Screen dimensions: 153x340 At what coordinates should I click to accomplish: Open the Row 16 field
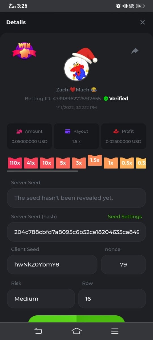point(112,299)
